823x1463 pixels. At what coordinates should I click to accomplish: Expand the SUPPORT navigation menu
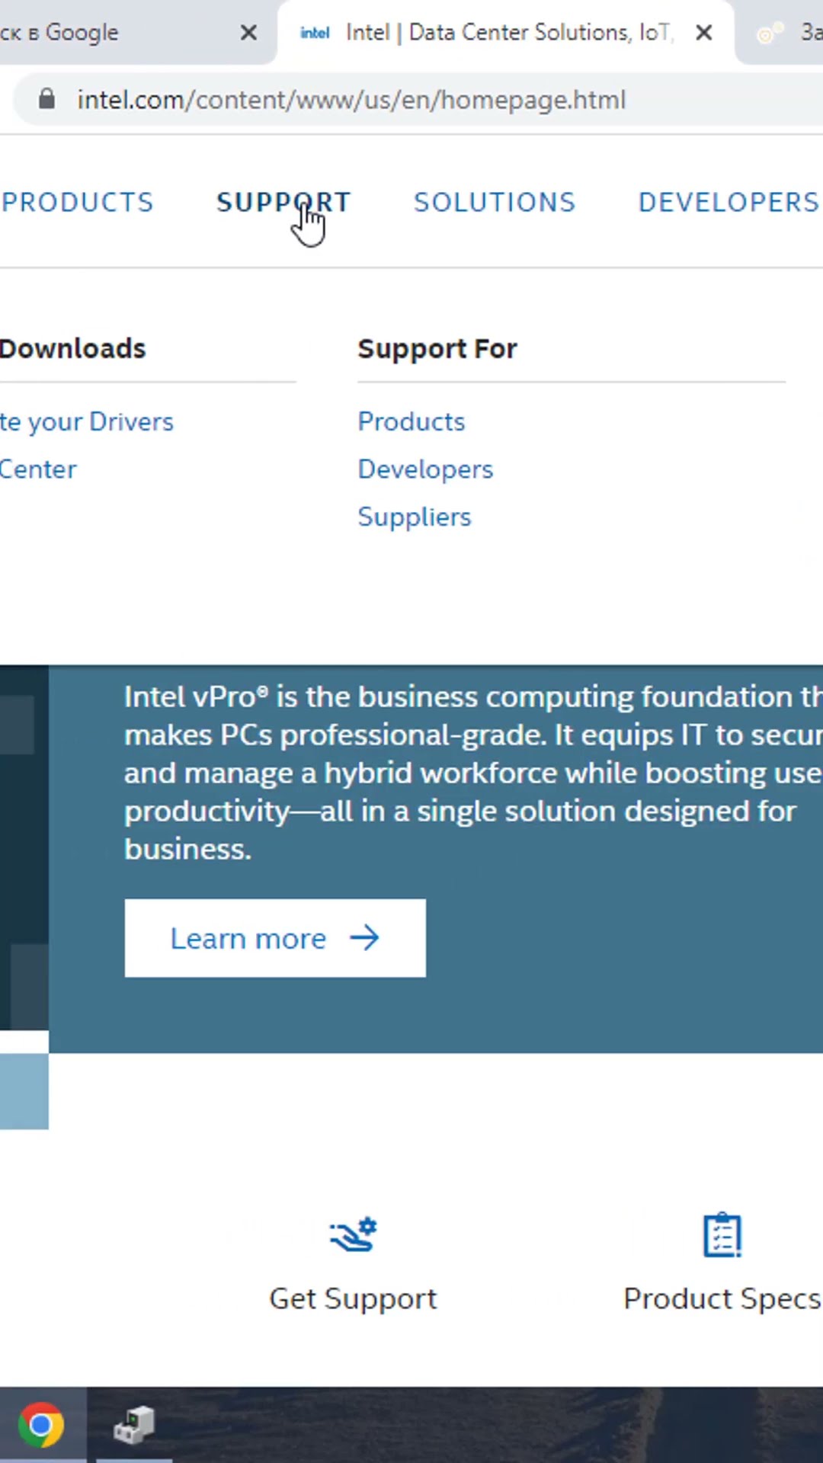(x=283, y=203)
